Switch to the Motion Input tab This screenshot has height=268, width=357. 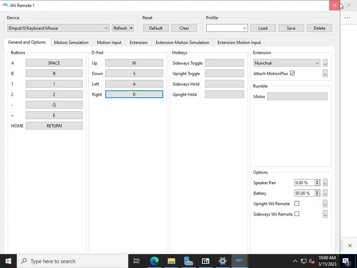(109, 43)
